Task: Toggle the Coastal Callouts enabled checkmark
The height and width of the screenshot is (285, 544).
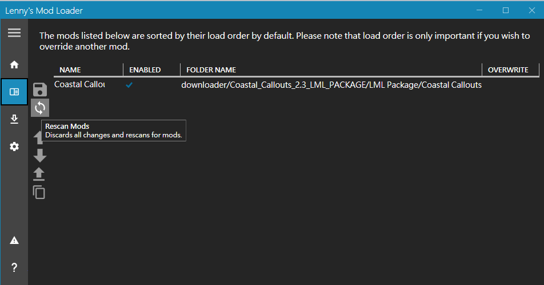Action: coord(130,85)
